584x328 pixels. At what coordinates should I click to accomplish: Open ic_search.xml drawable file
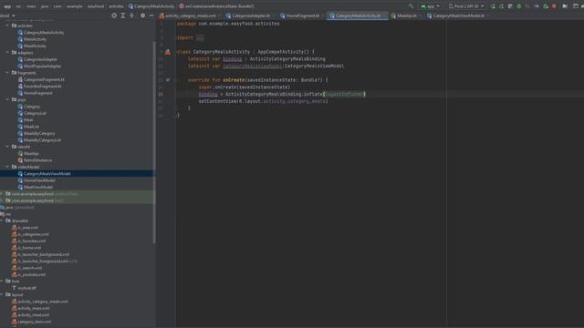(x=26, y=268)
